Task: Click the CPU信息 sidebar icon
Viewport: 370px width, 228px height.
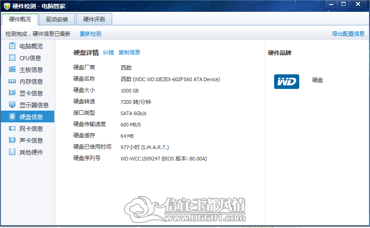Action: click(12, 58)
